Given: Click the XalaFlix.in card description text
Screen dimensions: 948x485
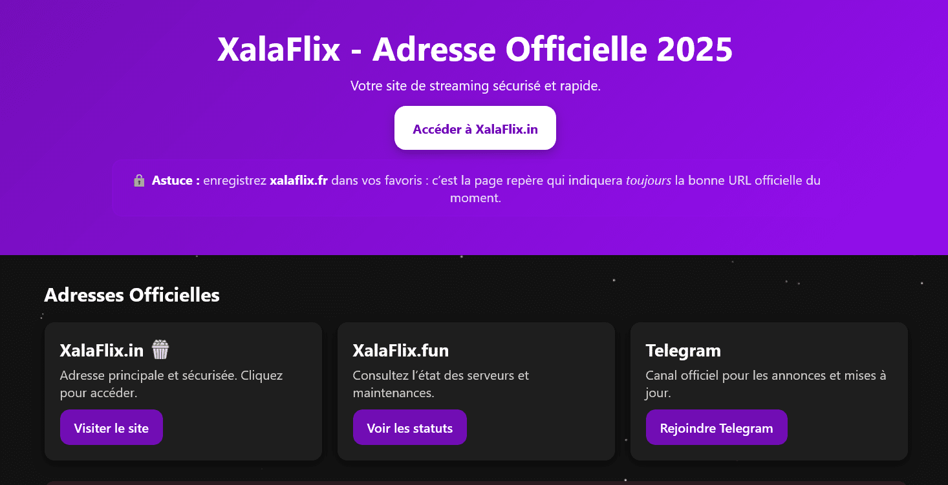Looking at the screenshot, I should (x=171, y=383).
